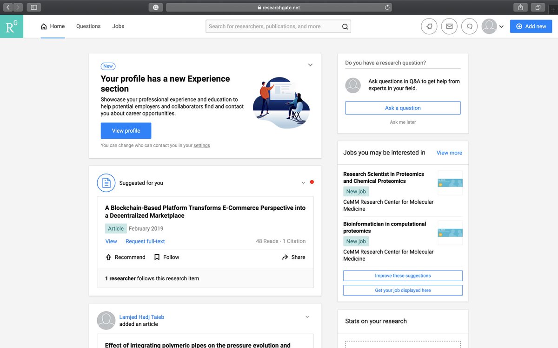Share the Blockchain-Based Platform article
This screenshot has width=558, height=348.
click(293, 257)
